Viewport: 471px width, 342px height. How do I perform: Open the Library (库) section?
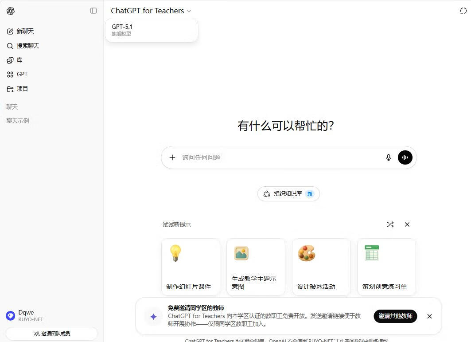[x=19, y=60]
